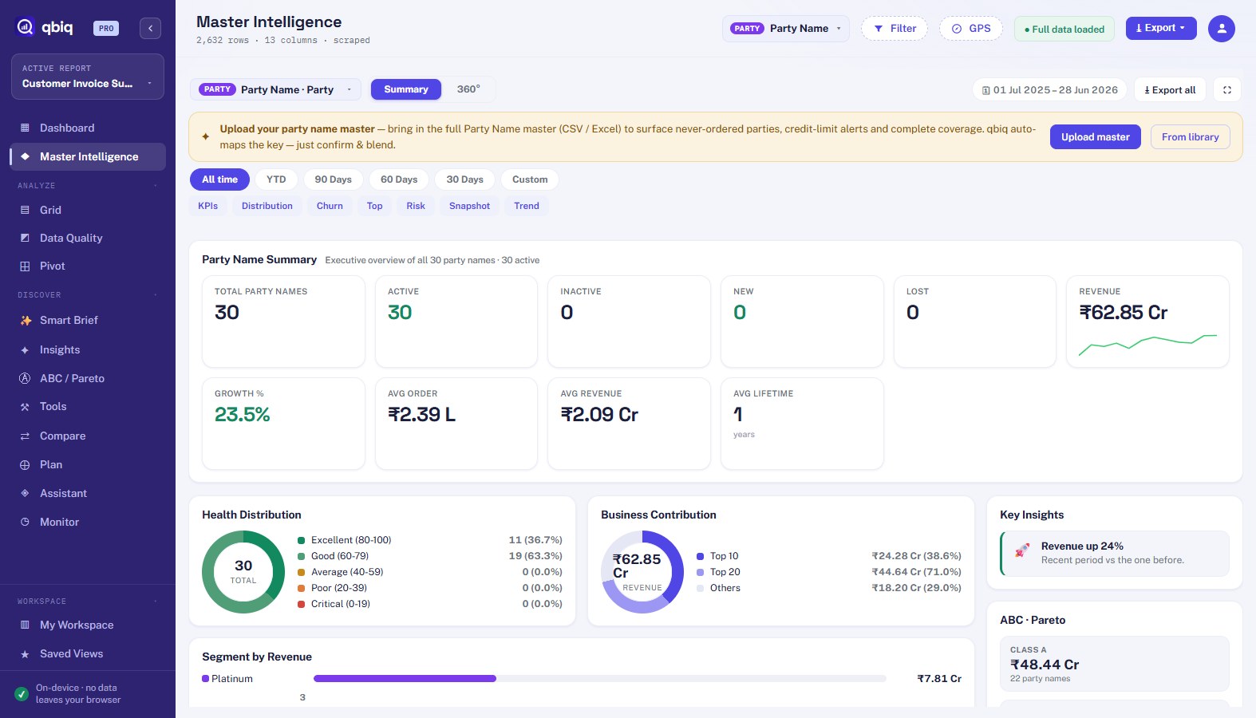The width and height of the screenshot is (1256, 718).
Task: Open the date range 01 Jul 2025–28 Jun 2026
Action: click(x=1050, y=89)
